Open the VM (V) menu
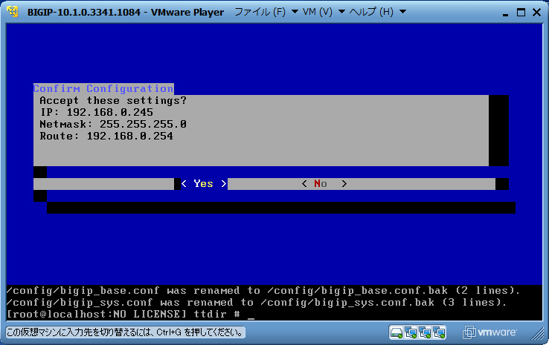 pos(318,13)
